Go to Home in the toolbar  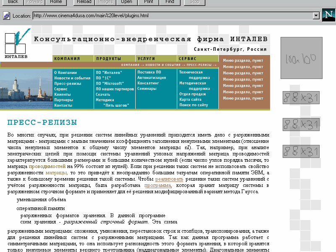(x=56, y=2)
